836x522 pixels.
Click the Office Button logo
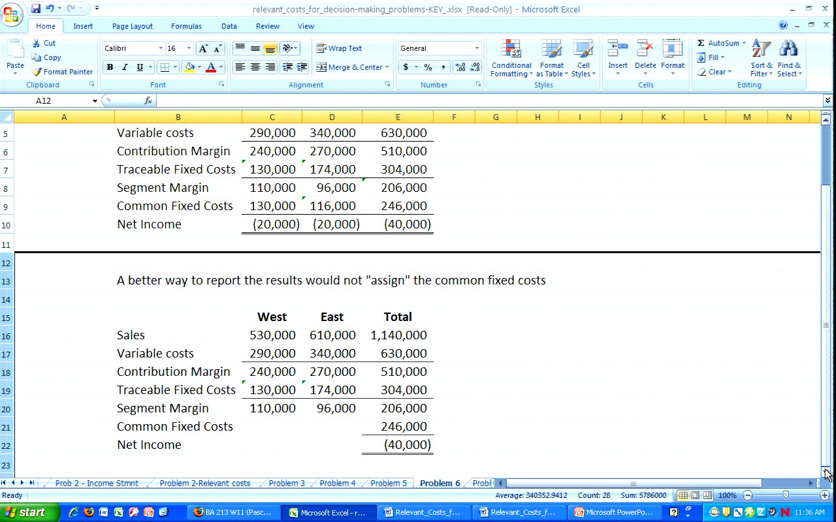coord(12,14)
